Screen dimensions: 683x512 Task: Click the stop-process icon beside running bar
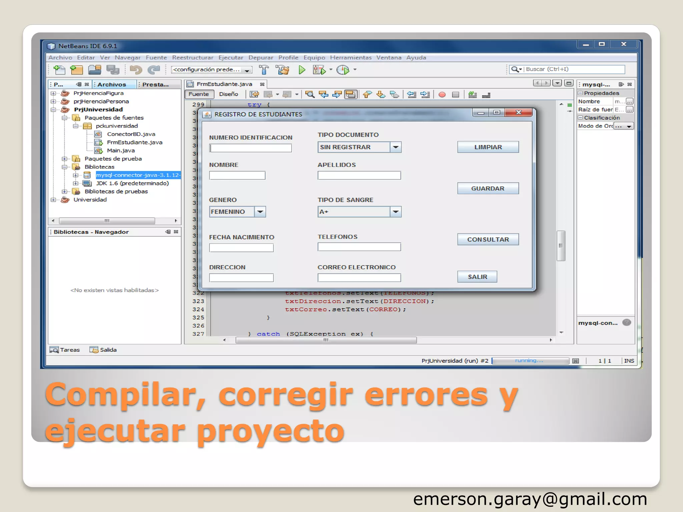[x=576, y=361]
